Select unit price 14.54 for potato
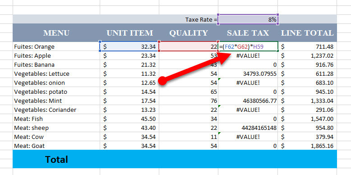351x175 pixels. point(129,92)
